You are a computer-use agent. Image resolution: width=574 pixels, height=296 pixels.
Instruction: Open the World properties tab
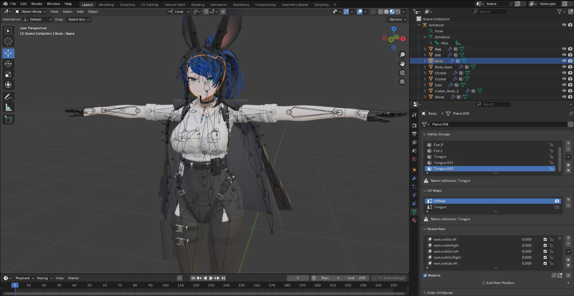(414, 159)
